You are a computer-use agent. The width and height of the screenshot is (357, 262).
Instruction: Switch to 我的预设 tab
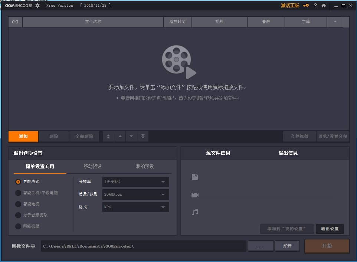coord(145,166)
